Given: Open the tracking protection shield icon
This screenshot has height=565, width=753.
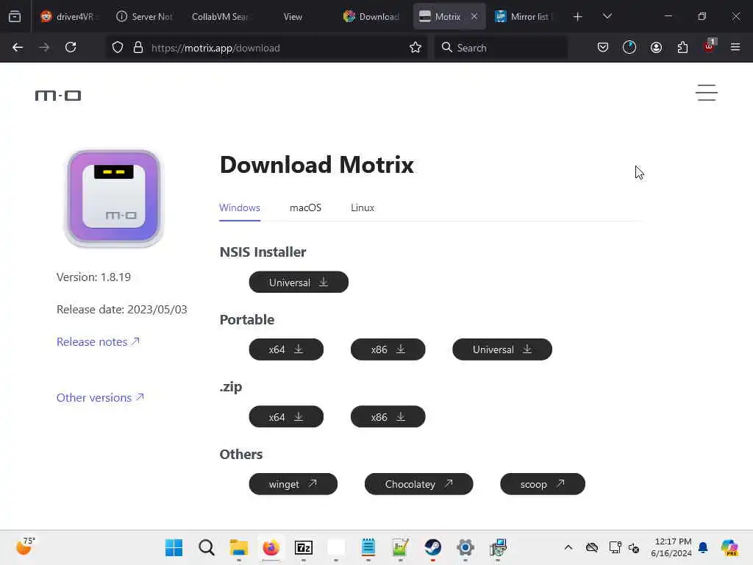Looking at the screenshot, I should coord(118,48).
